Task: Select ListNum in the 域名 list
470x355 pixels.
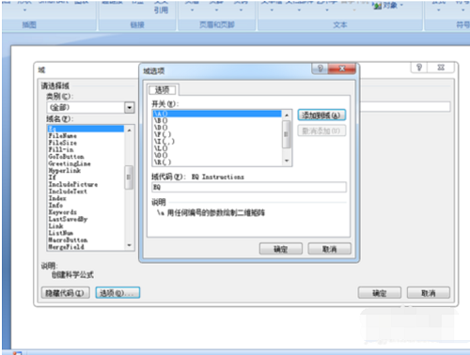Action: pos(86,233)
